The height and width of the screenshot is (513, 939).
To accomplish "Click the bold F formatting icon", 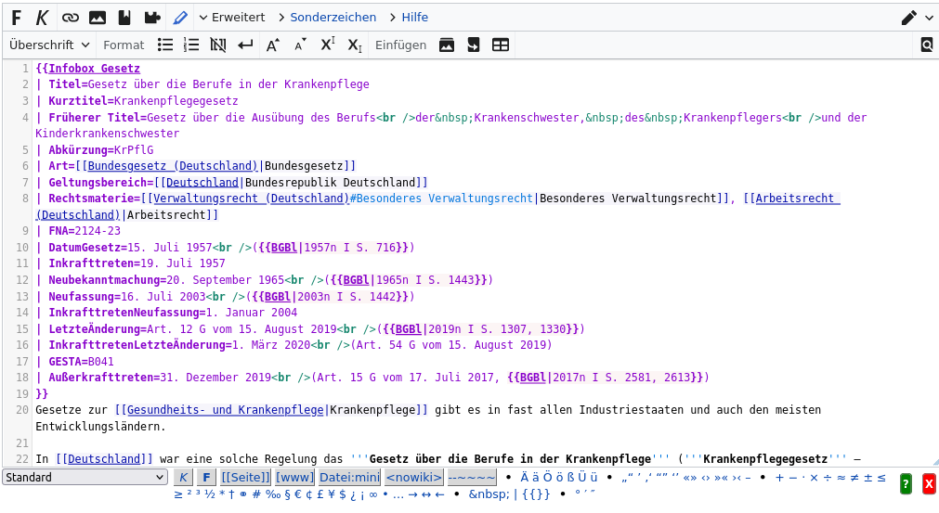I will 17,18.
